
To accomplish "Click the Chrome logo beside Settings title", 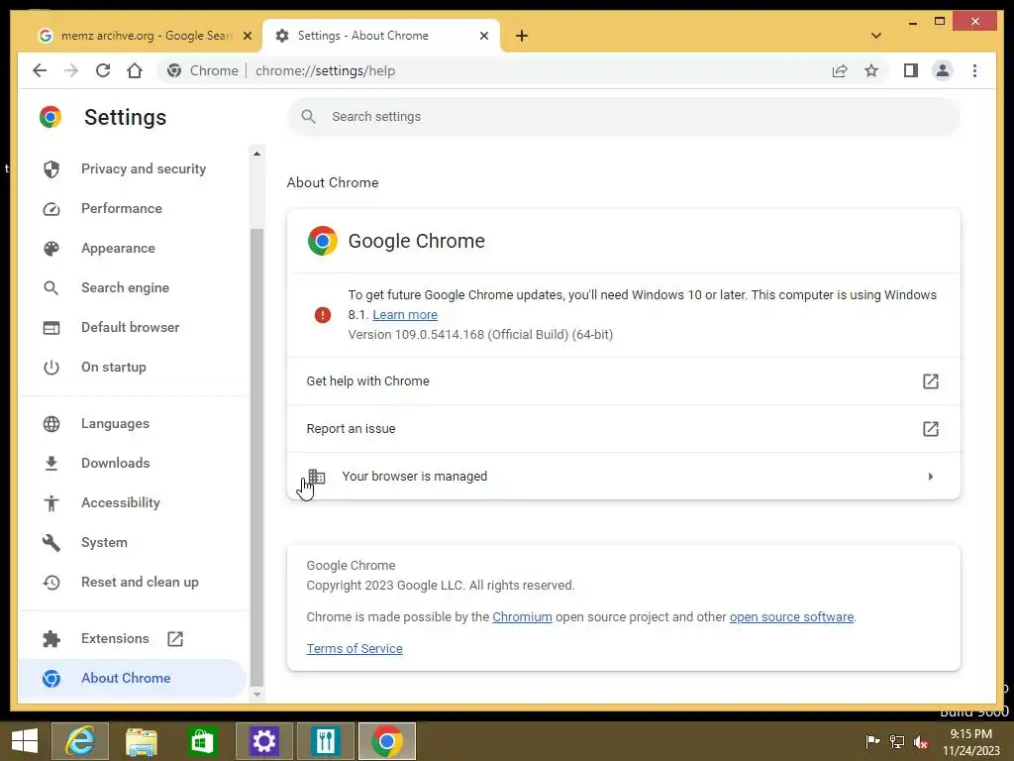I will pyautogui.click(x=51, y=117).
